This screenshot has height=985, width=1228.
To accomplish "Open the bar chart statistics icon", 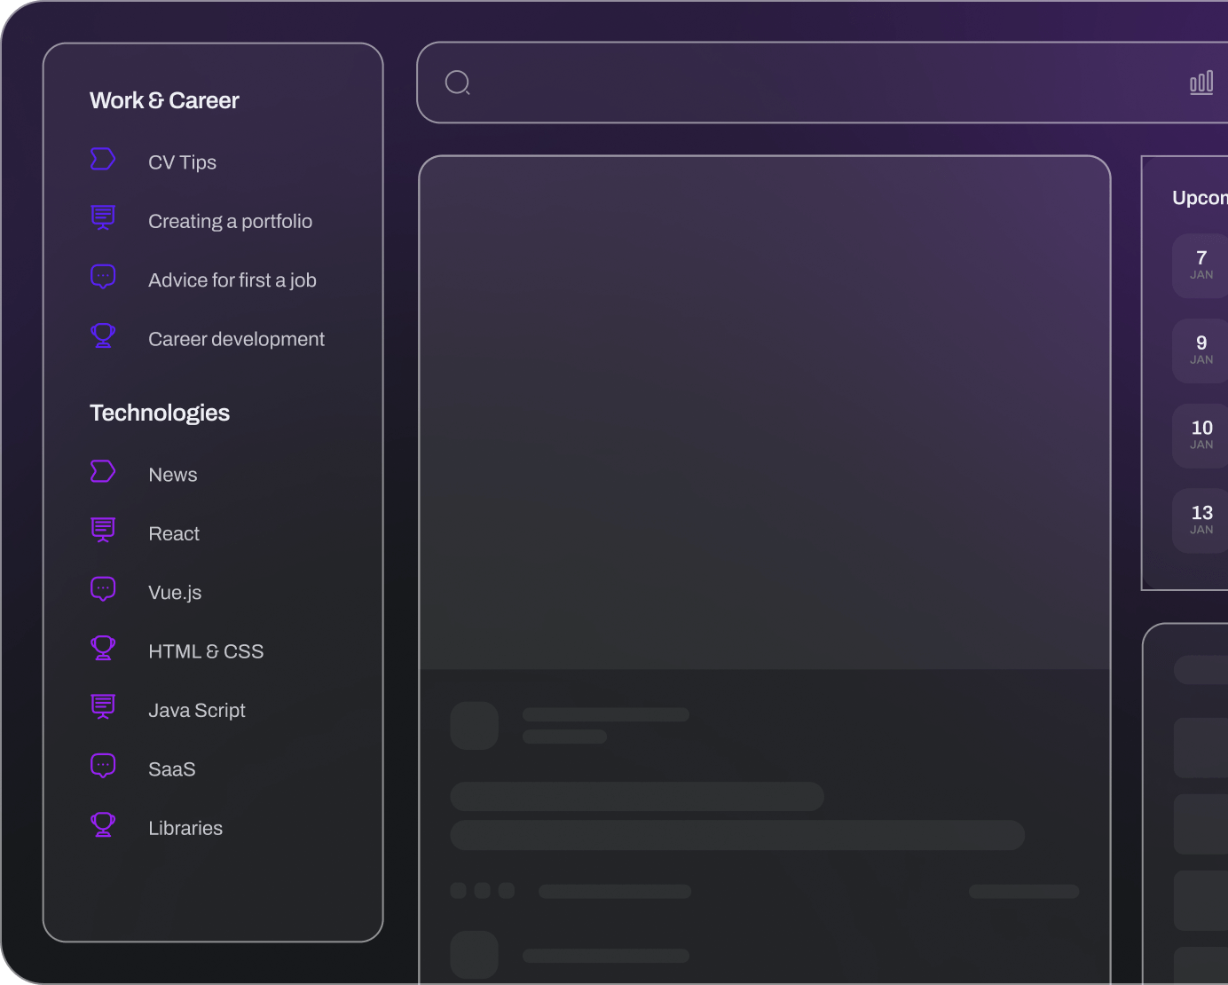I will 1200,83.
